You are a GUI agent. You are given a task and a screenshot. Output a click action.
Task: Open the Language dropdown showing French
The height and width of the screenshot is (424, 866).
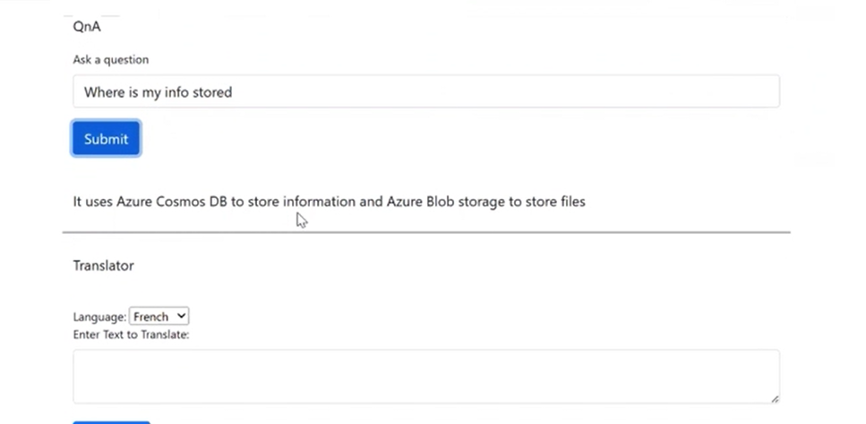(159, 316)
